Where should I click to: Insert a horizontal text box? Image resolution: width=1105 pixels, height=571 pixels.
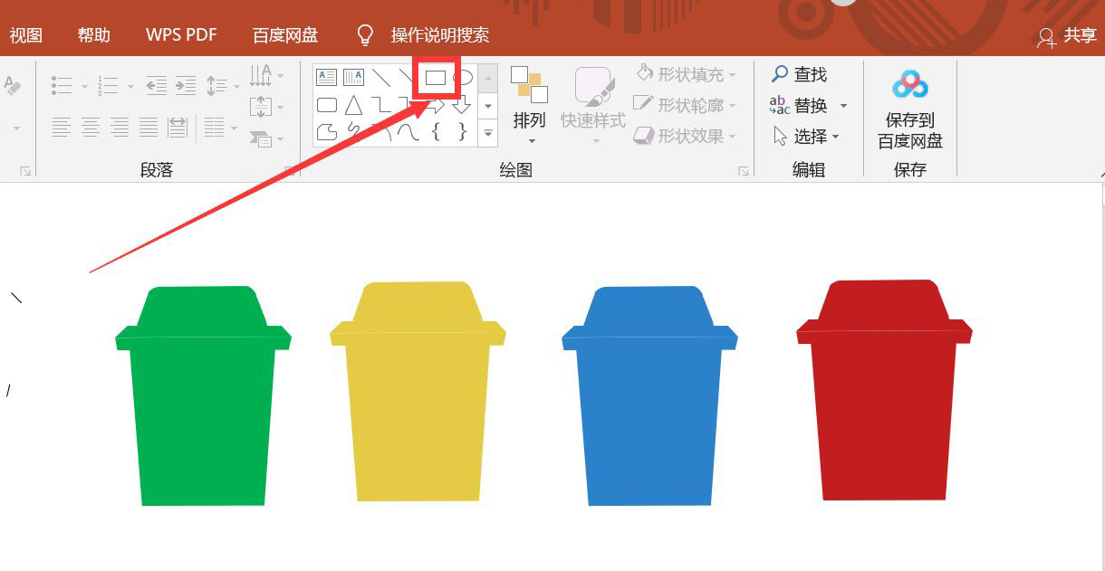[x=326, y=76]
